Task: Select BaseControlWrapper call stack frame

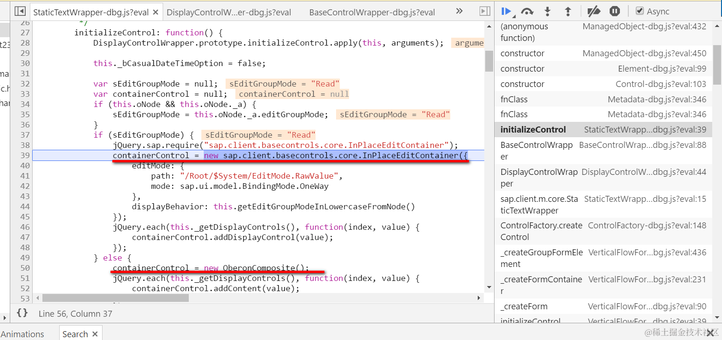Action: [603, 151]
